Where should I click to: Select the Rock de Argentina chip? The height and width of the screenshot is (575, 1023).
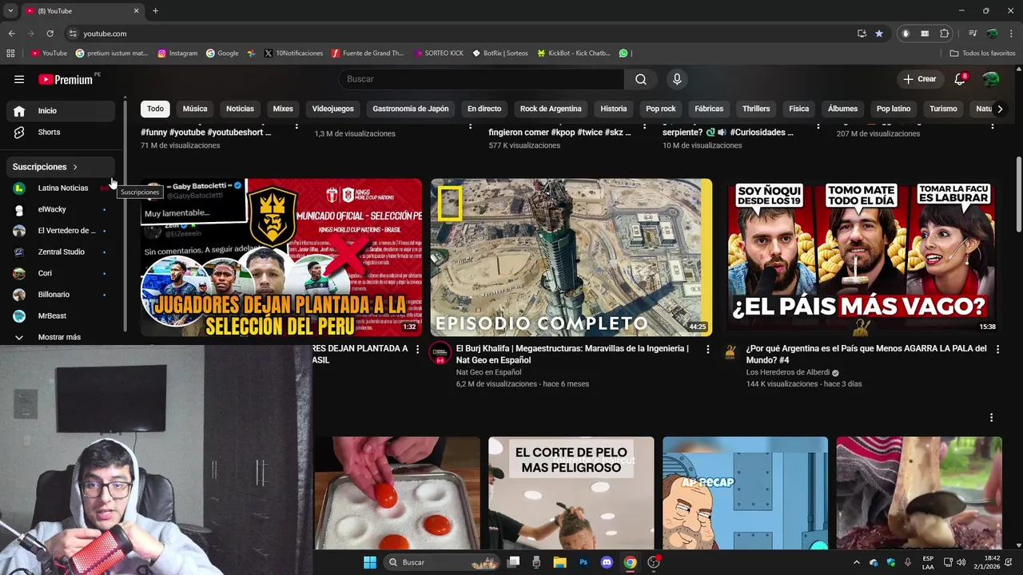coord(551,109)
